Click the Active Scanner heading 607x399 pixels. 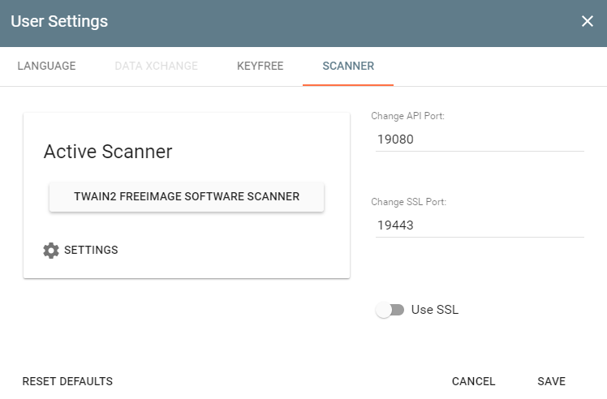point(108,152)
